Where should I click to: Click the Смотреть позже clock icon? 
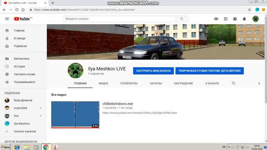tap(7, 74)
